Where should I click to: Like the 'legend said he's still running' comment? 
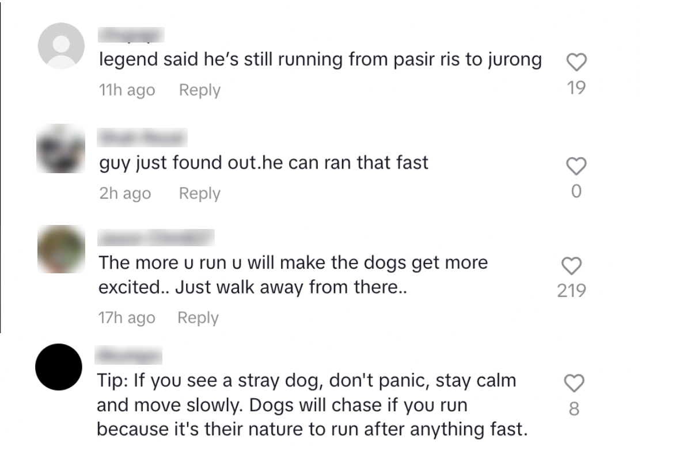tap(576, 62)
